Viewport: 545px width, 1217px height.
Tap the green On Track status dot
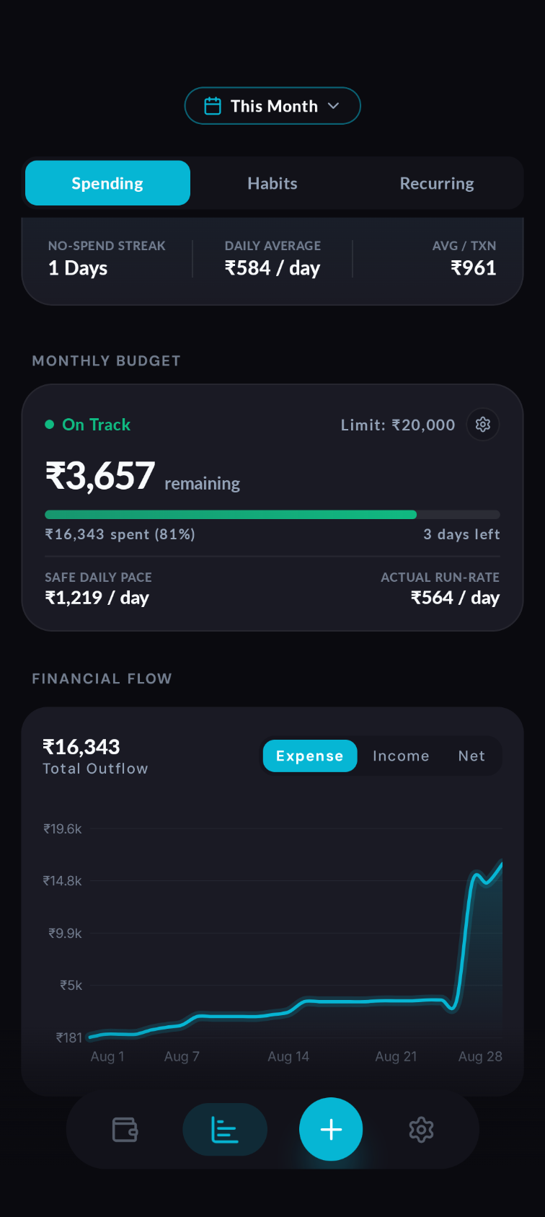pos(50,425)
